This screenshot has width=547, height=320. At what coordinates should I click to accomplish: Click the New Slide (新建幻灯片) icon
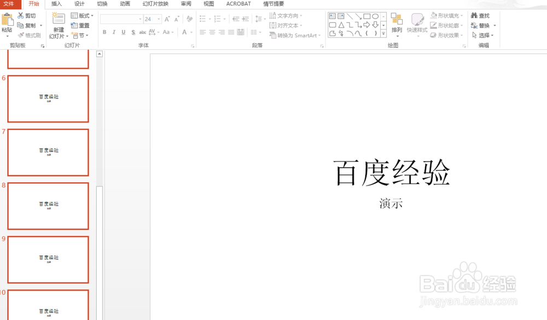point(59,19)
